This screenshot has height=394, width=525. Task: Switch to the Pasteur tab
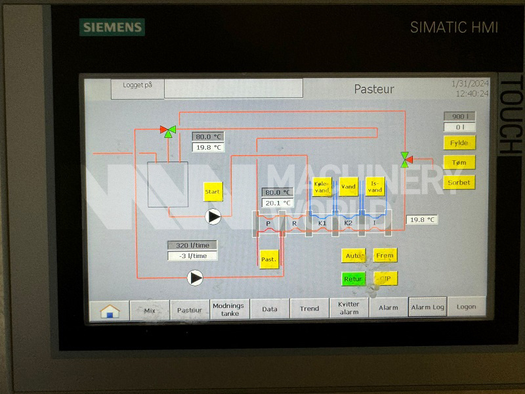[x=190, y=310]
